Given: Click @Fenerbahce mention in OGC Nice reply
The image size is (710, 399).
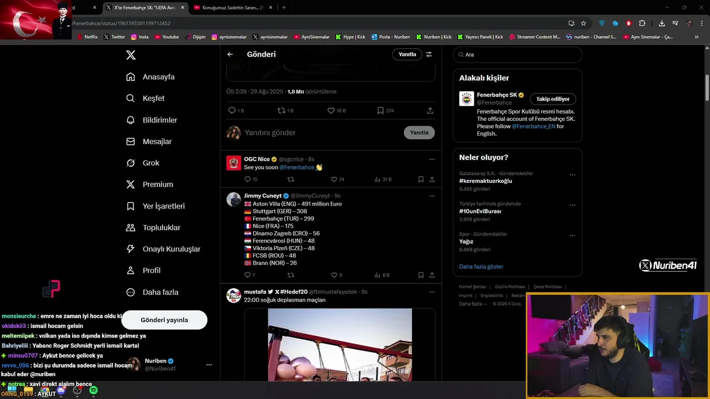Looking at the screenshot, I should [x=297, y=167].
